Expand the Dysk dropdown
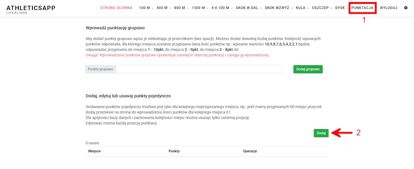Screen dimensions: 414x169 (341, 8)
